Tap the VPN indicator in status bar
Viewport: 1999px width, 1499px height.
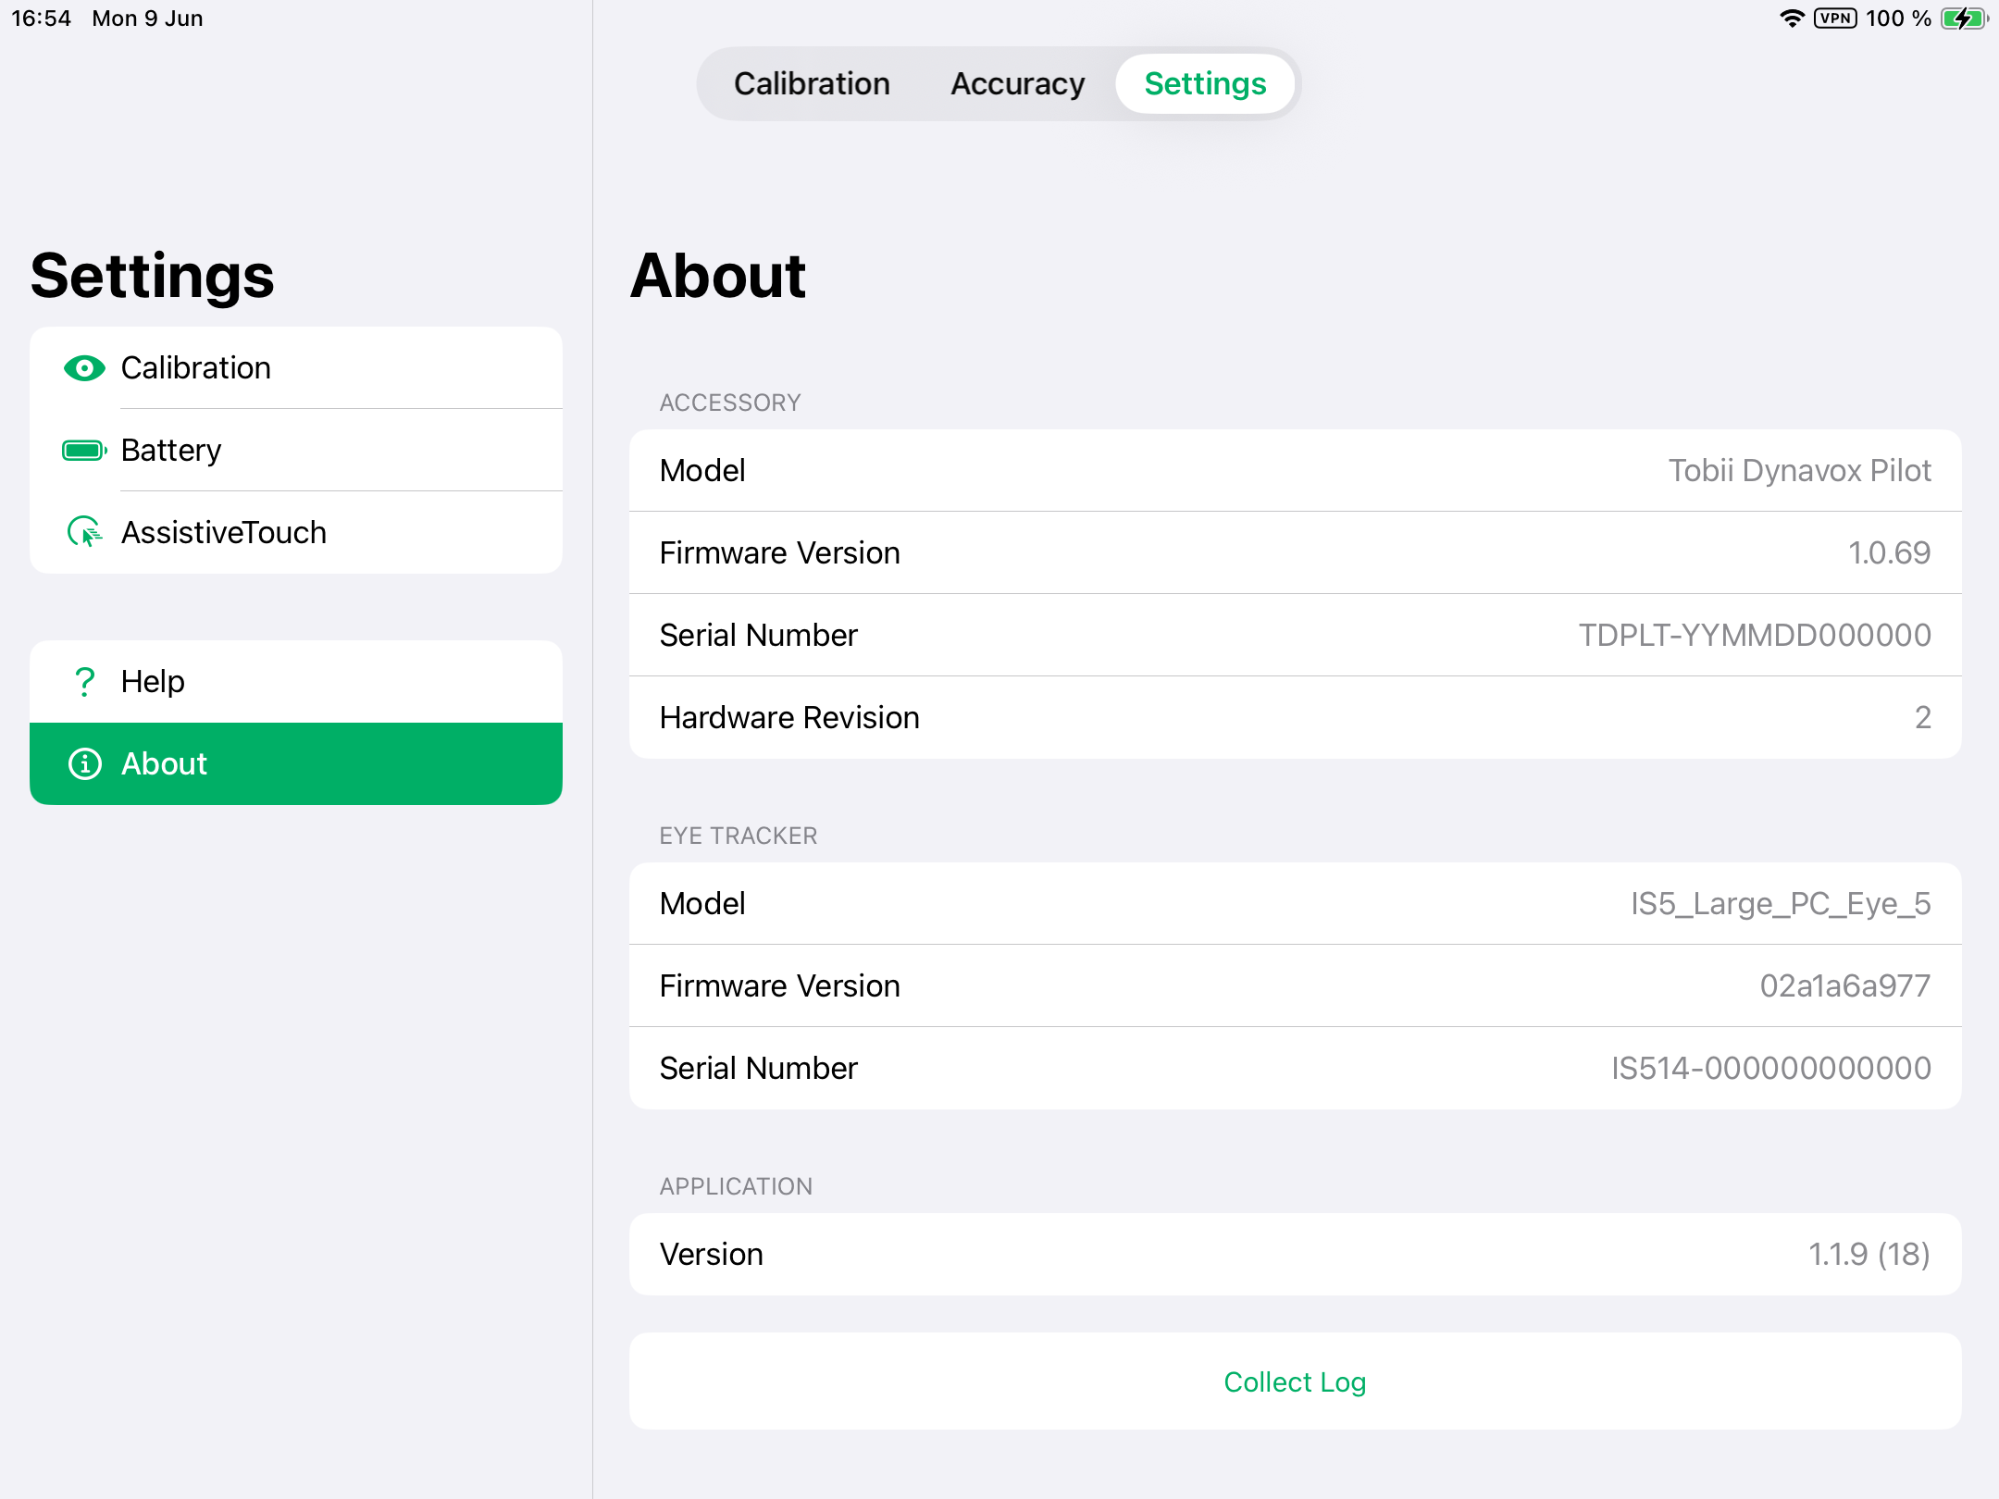(x=1834, y=19)
